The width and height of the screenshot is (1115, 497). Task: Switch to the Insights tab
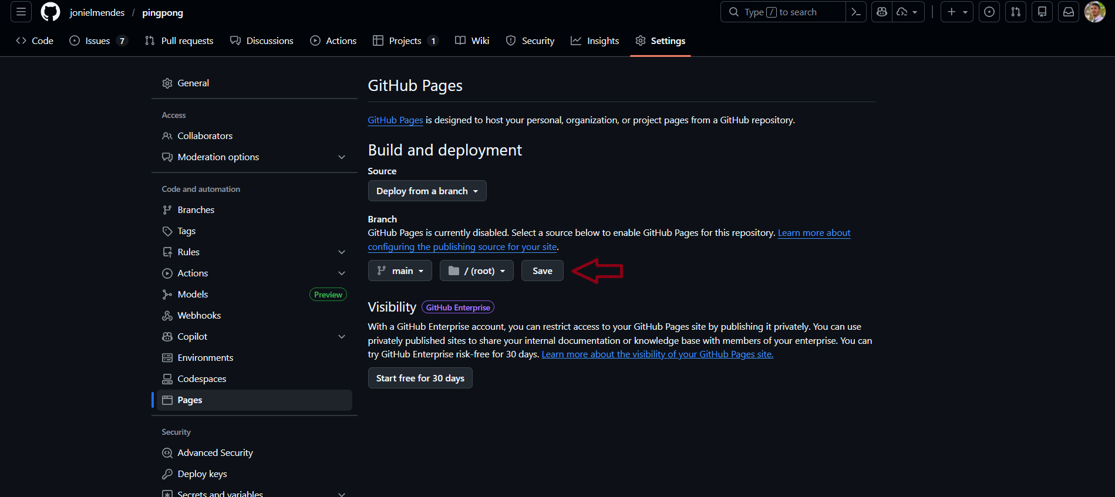pyautogui.click(x=595, y=40)
